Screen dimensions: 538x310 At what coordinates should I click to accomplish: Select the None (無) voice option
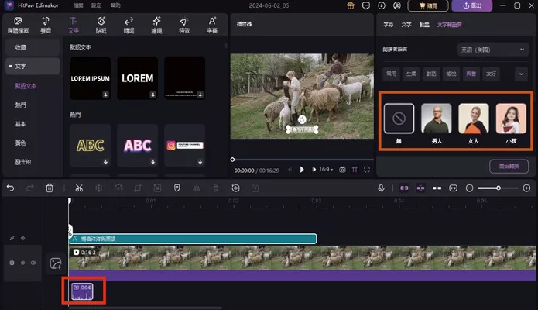399,119
